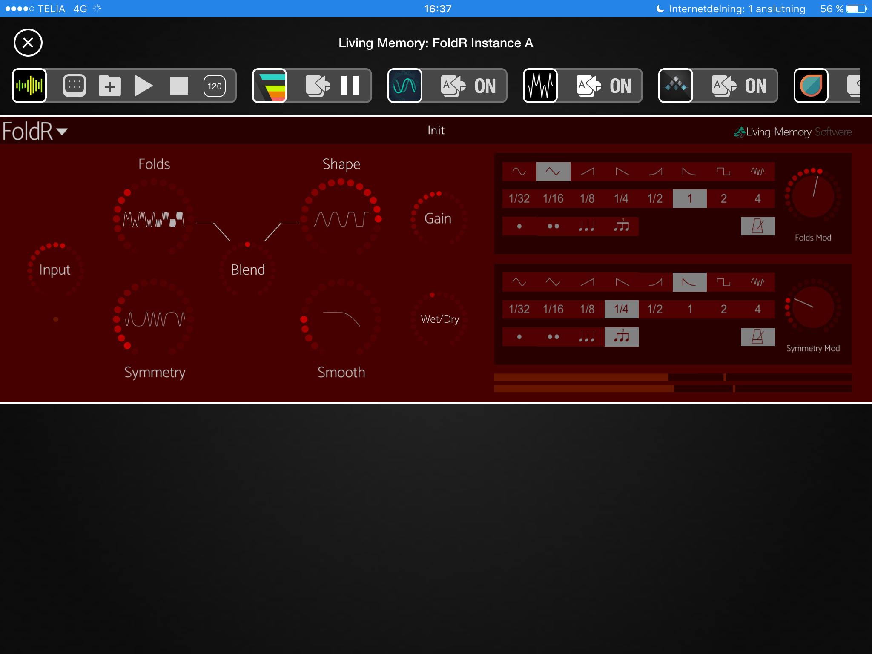Set Symmetry Mod rate to 2
The width and height of the screenshot is (872, 654).
724,309
